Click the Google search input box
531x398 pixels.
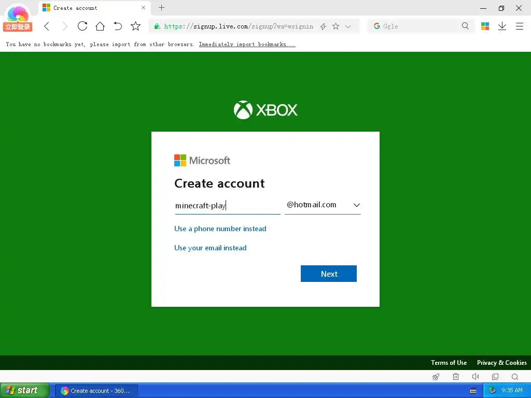tap(420, 26)
